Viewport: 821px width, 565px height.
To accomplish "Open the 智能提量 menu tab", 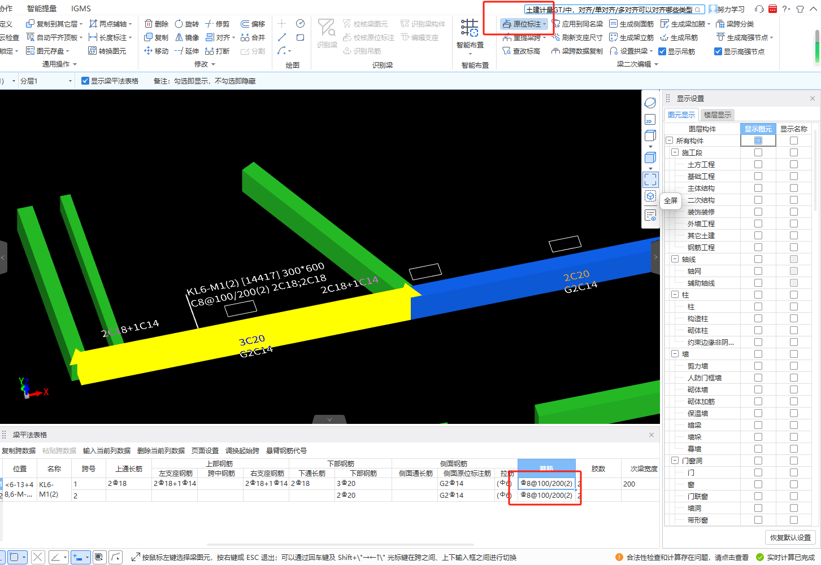I will (x=42, y=8).
